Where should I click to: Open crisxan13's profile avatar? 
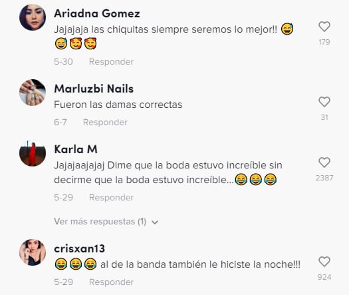(x=33, y=252)
